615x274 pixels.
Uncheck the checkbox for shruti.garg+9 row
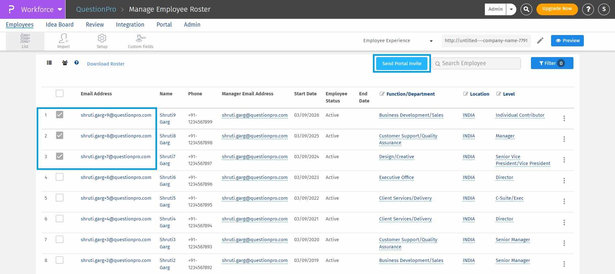click(x=59, y=115)
